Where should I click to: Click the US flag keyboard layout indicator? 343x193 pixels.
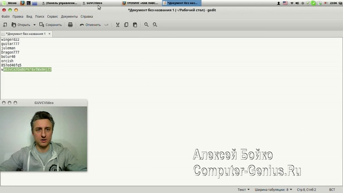click(x=285, y=3)
